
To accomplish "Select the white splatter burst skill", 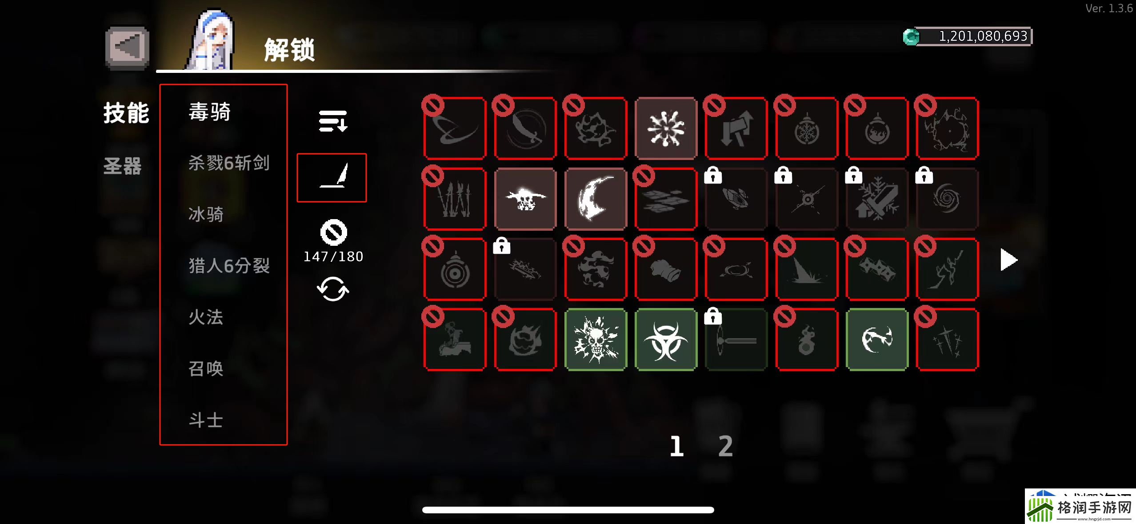I will click(666, 129).
